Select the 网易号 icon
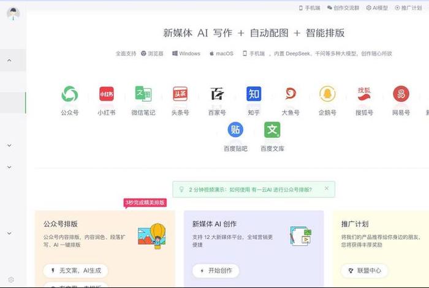The width and height of the screenshot is (429, 288). [x=401, y=94]
